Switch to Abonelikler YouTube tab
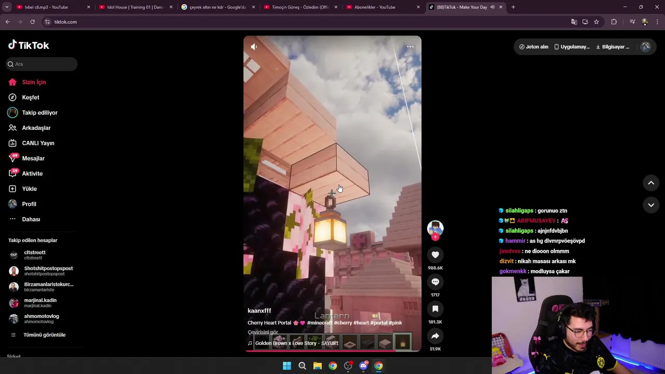 (382, 7)
